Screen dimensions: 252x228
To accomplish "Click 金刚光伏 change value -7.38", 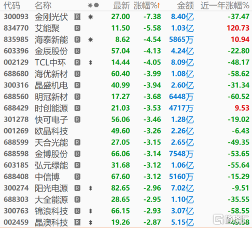I will pos(152,17).
